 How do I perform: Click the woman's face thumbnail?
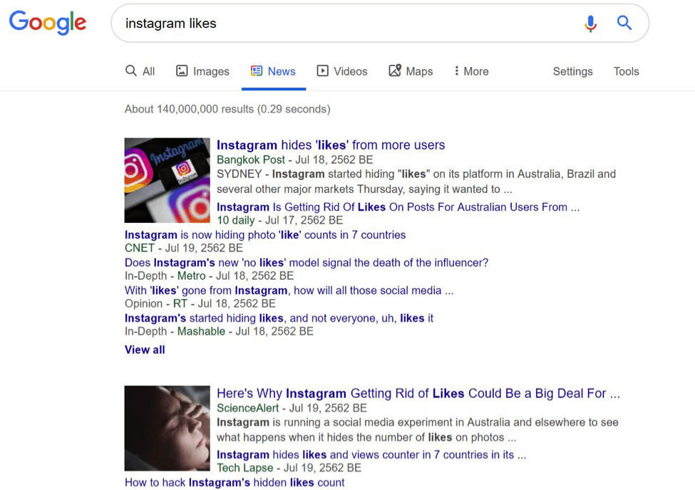click(x=167, y=428)
